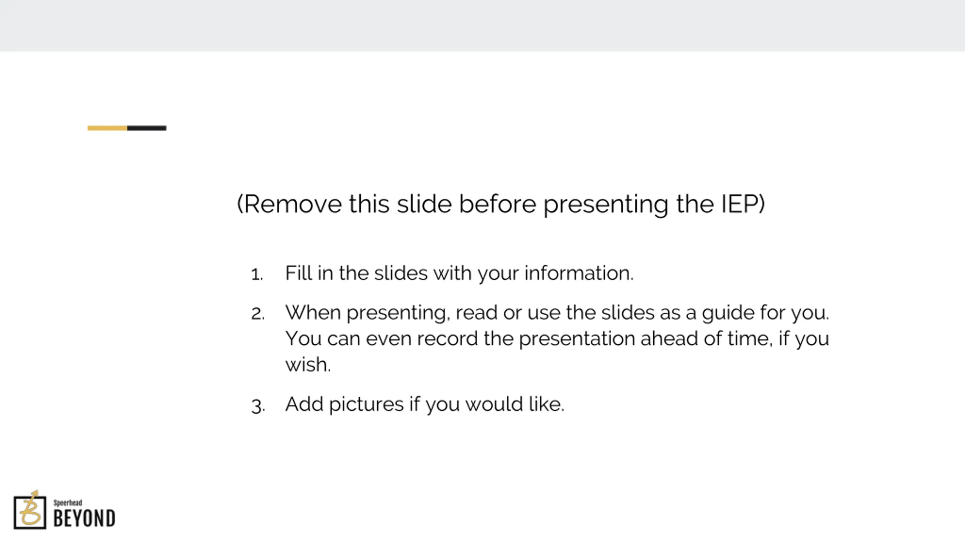Click the gold arrow tip on the logo
Screen dimensions: 965x543
(35, 492)
